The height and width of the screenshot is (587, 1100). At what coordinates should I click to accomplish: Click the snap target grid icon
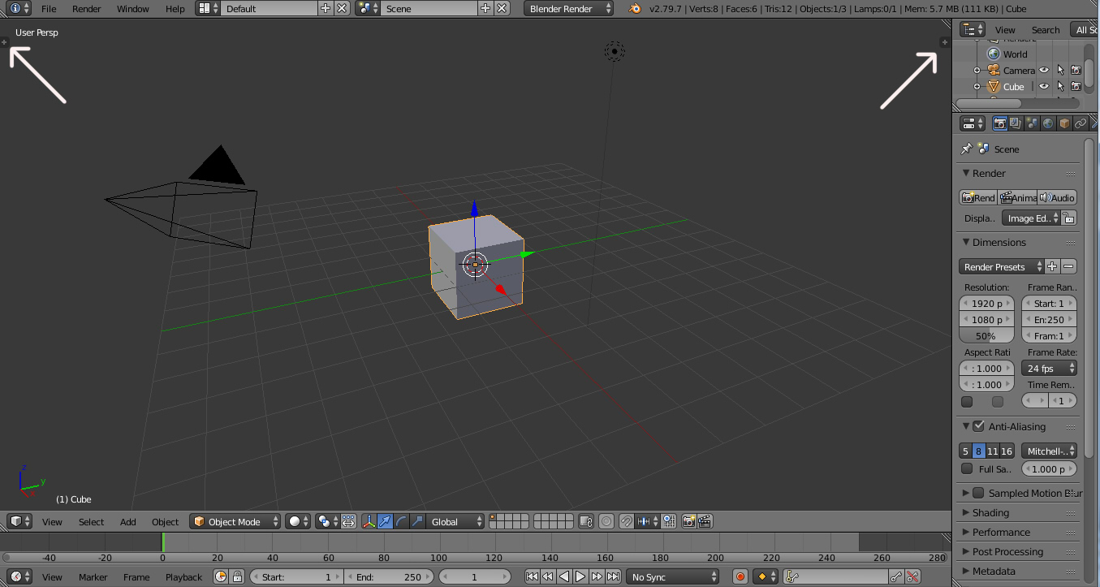pyautogui.click(x=669, y=521)
